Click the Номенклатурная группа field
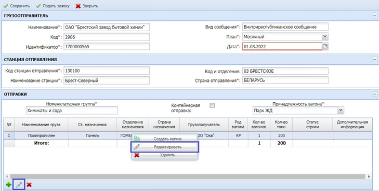 pos(72,111)
